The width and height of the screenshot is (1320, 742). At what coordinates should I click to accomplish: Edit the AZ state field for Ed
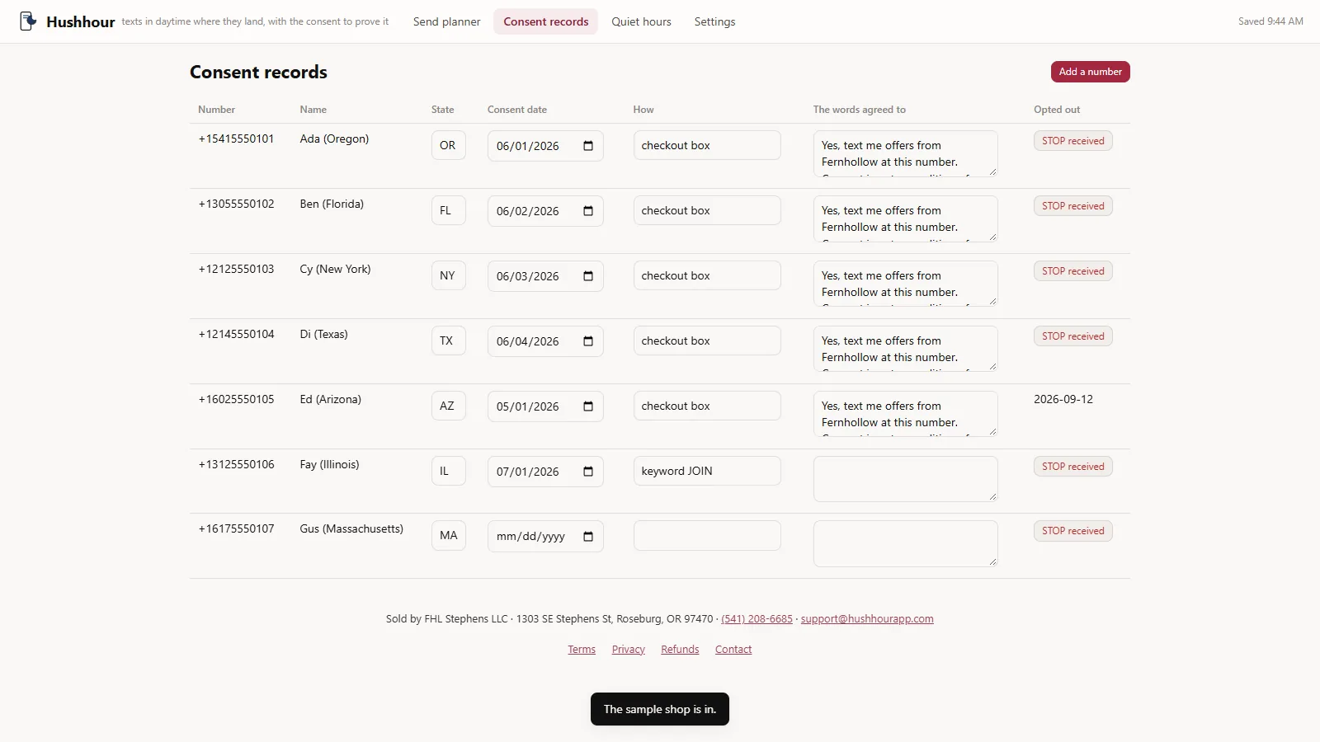tap(449, 406)
